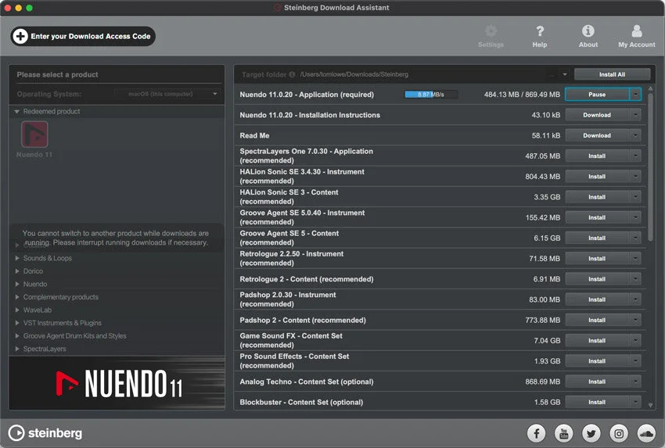This screenshot has height=448, width=665.
Task: Expand VST Instruments & Plugins category
Action: (17, 323)
